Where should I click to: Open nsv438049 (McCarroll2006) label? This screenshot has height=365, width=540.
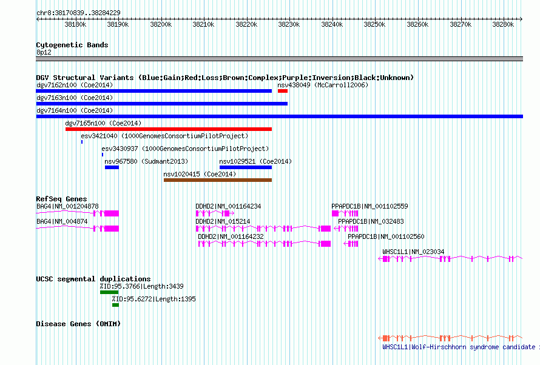323,85
